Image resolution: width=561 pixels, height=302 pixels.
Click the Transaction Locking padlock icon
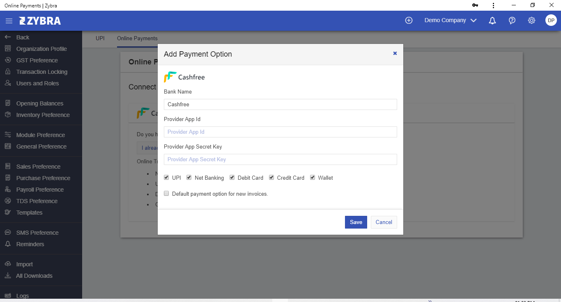(x=8, y=71)
